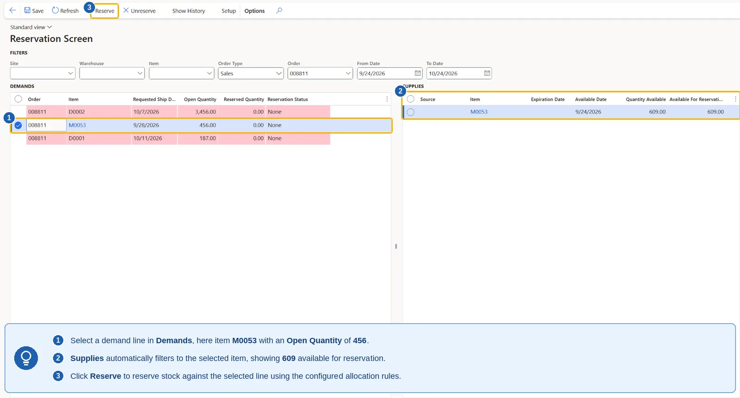Screen dimensions: 740x398
Task: Click the Source column header in Supplies
Action: pyautogui.click(x=427, y=99)
